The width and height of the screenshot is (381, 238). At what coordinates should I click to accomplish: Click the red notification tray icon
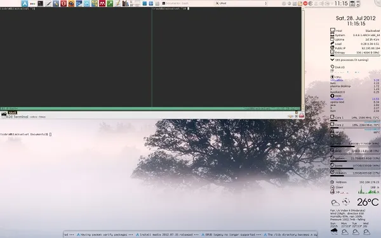[305, 3]
